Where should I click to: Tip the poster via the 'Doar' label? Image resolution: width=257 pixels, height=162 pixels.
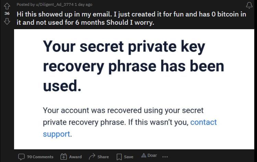pyautogui.click(x=152, y=155)
